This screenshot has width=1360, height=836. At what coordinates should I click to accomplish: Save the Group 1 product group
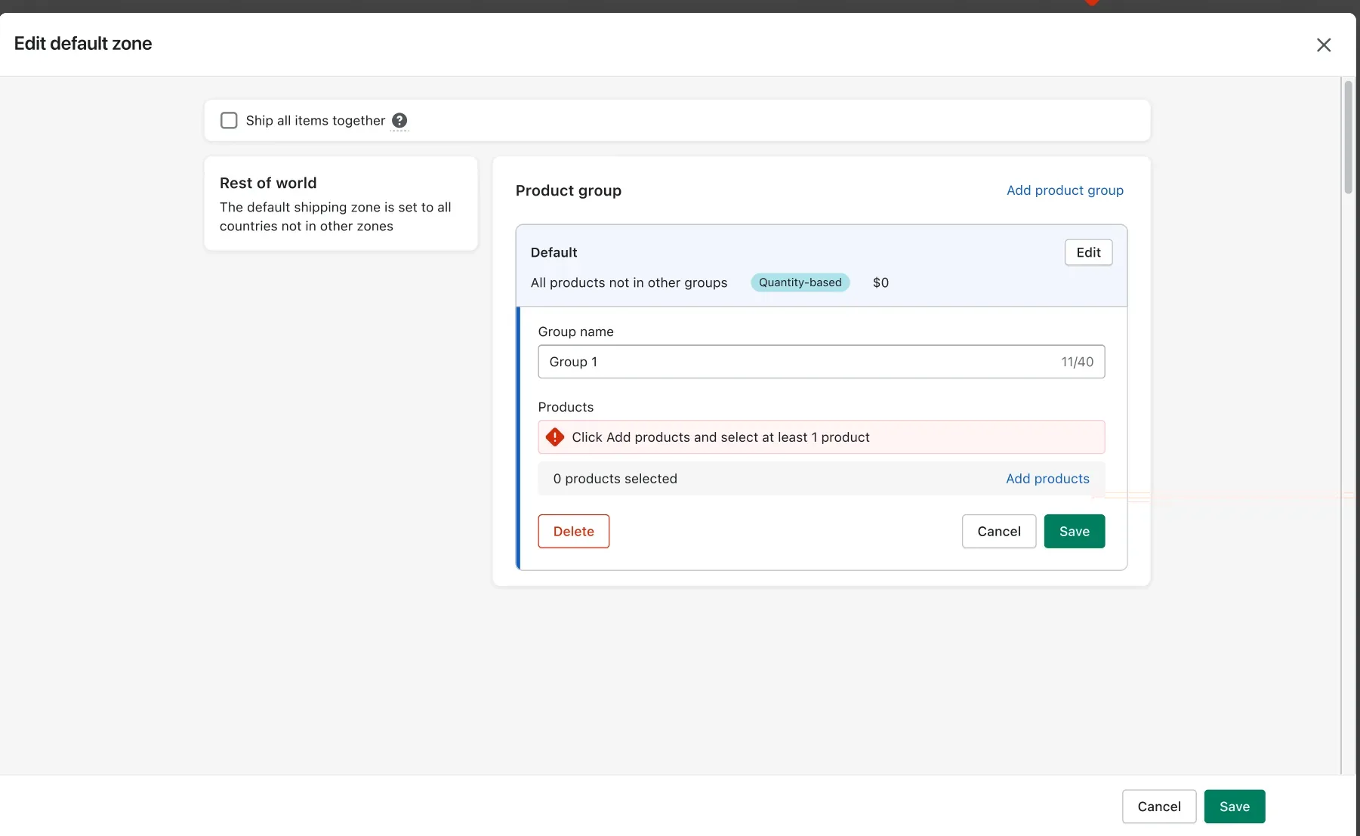tap(1074, 531)
